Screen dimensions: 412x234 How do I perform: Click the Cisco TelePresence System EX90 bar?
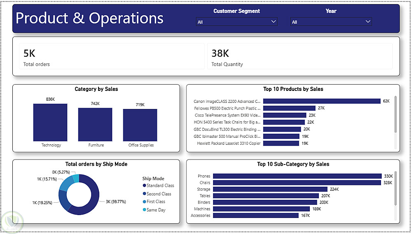click(285, 115)
